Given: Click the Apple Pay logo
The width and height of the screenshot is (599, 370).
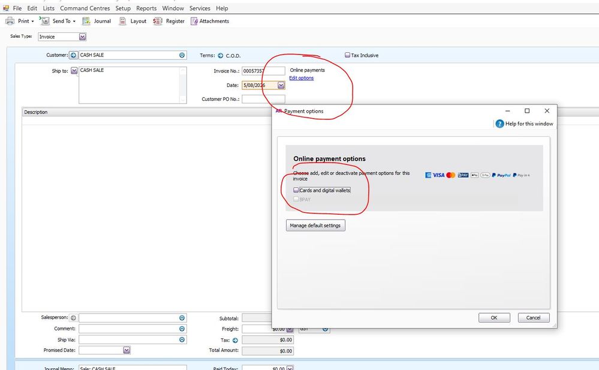Looking at the screenshot, I should 475,175.
